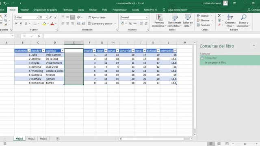
Task: Open the idalumno column filter dropdown
Action: [x=29, y=51]
